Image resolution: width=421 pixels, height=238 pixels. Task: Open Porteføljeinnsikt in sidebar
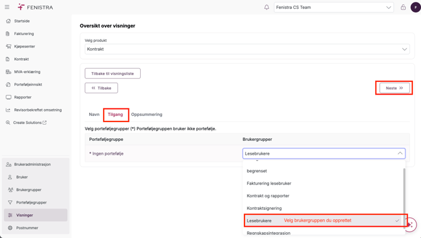pos(28,85)
